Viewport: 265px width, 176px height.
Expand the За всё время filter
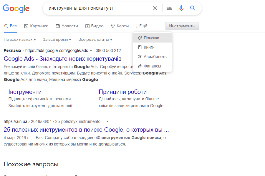point(57,39)
